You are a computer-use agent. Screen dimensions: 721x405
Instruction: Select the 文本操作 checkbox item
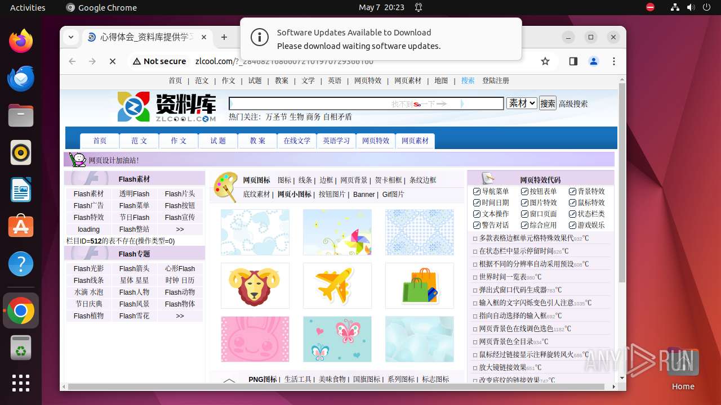491,214
